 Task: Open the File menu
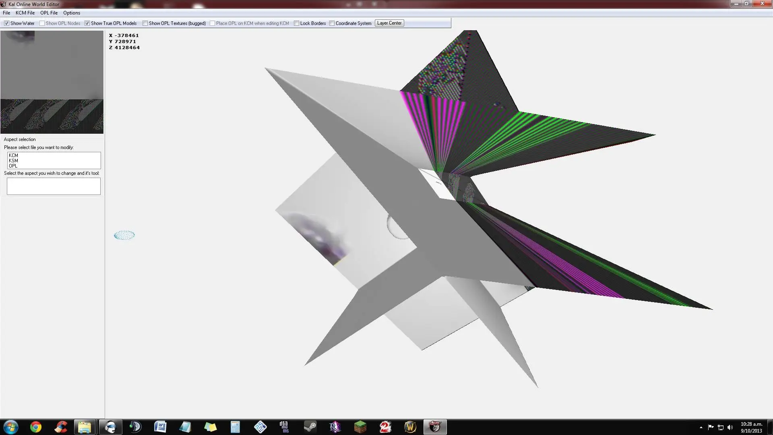point(6,13)
